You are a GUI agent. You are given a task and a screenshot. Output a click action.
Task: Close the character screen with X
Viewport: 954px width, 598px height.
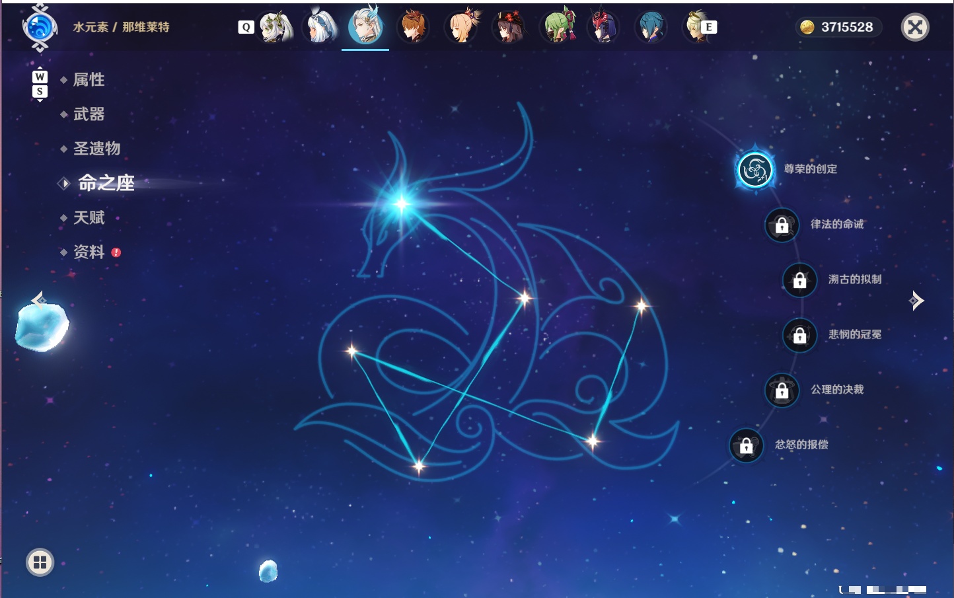tap(915, 27)
